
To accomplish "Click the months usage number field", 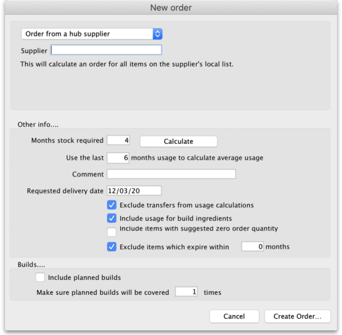I will [118, 158].
